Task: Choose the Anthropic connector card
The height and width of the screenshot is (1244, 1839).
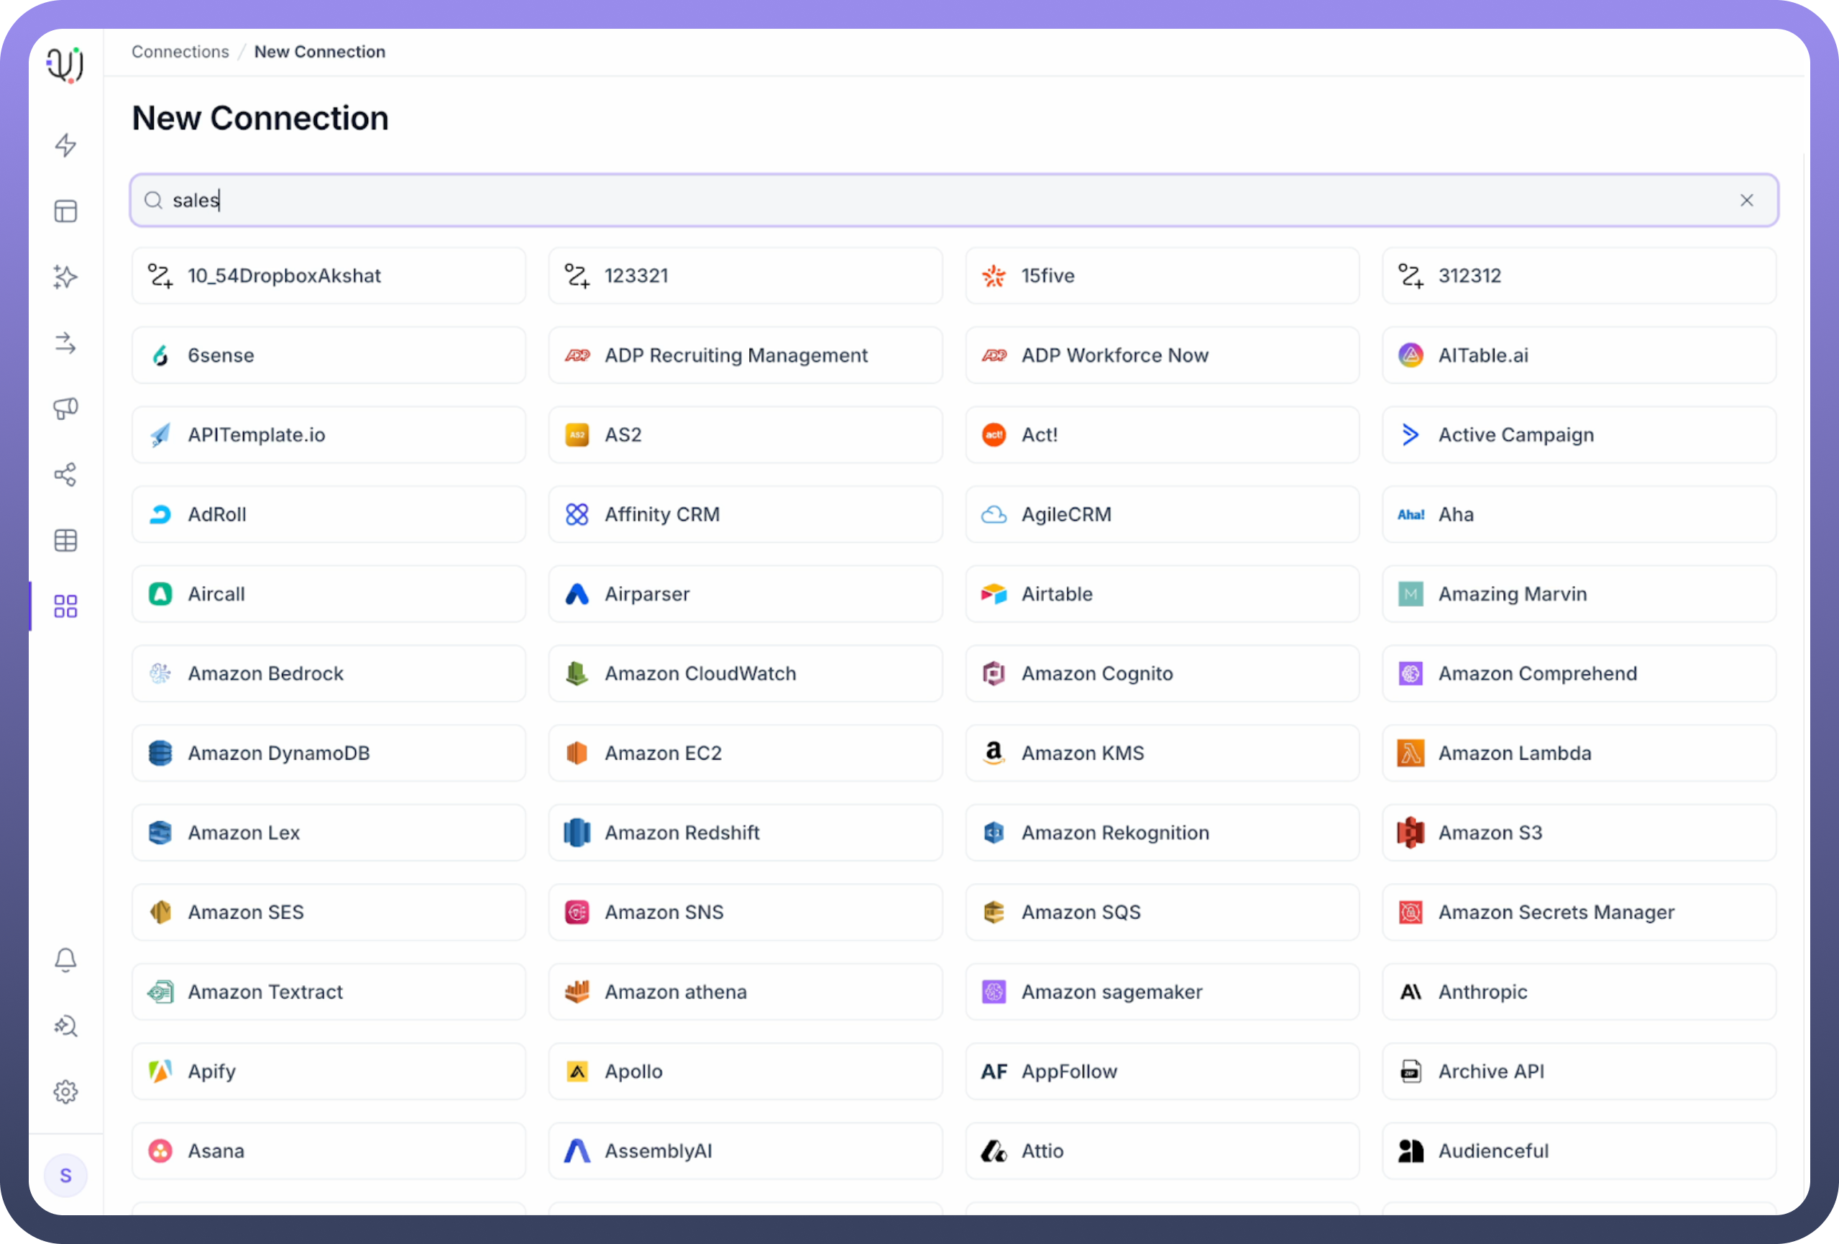Action: tap(1578, 992)
